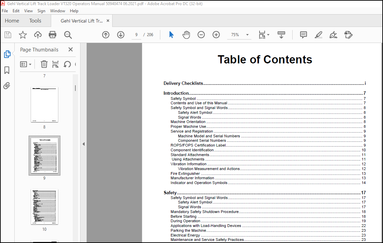Click the Table of Contents title
This screenshot has width=383, height=243.
tap(265, 60)
